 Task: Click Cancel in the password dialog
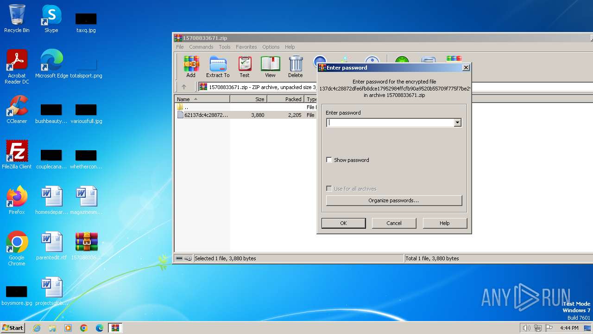(x=394, y=223)
